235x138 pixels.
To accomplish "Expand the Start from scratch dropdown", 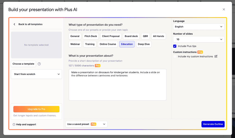I will (x=36, y=74).
